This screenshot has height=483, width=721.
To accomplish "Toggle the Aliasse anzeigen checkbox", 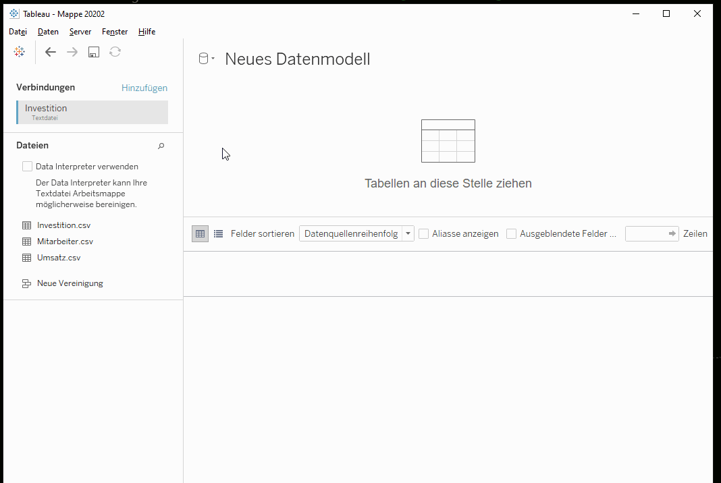I will point(423,233).
